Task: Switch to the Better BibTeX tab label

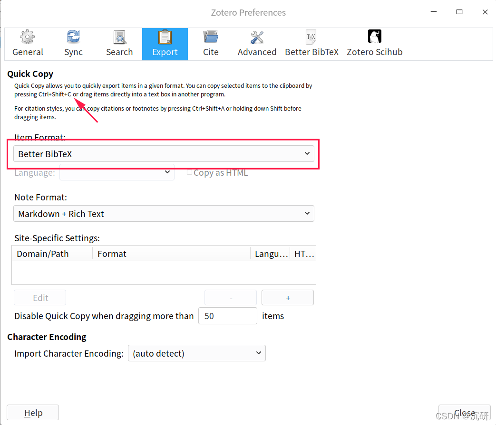Action: [x=311, y=52]
